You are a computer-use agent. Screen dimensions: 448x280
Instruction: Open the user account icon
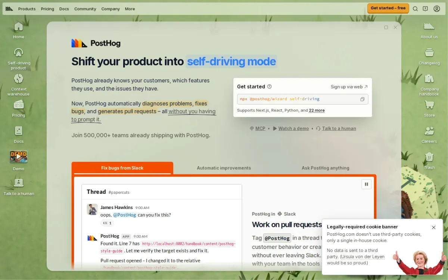(437, 9)
